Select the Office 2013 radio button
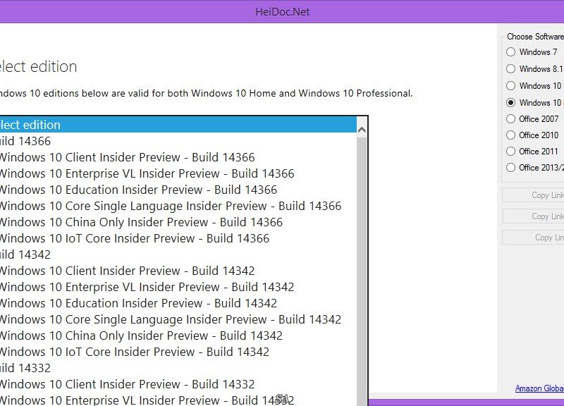Viewport: 564px width, 406px height. tap(510, 167)
